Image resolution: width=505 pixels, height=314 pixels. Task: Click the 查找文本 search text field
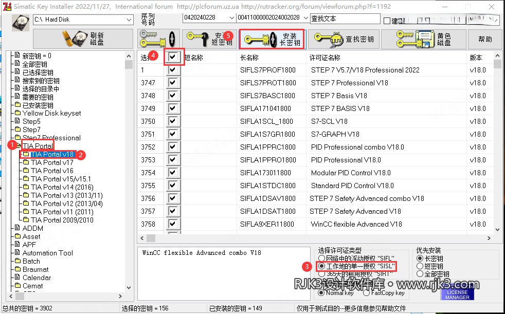coord(345,19)
